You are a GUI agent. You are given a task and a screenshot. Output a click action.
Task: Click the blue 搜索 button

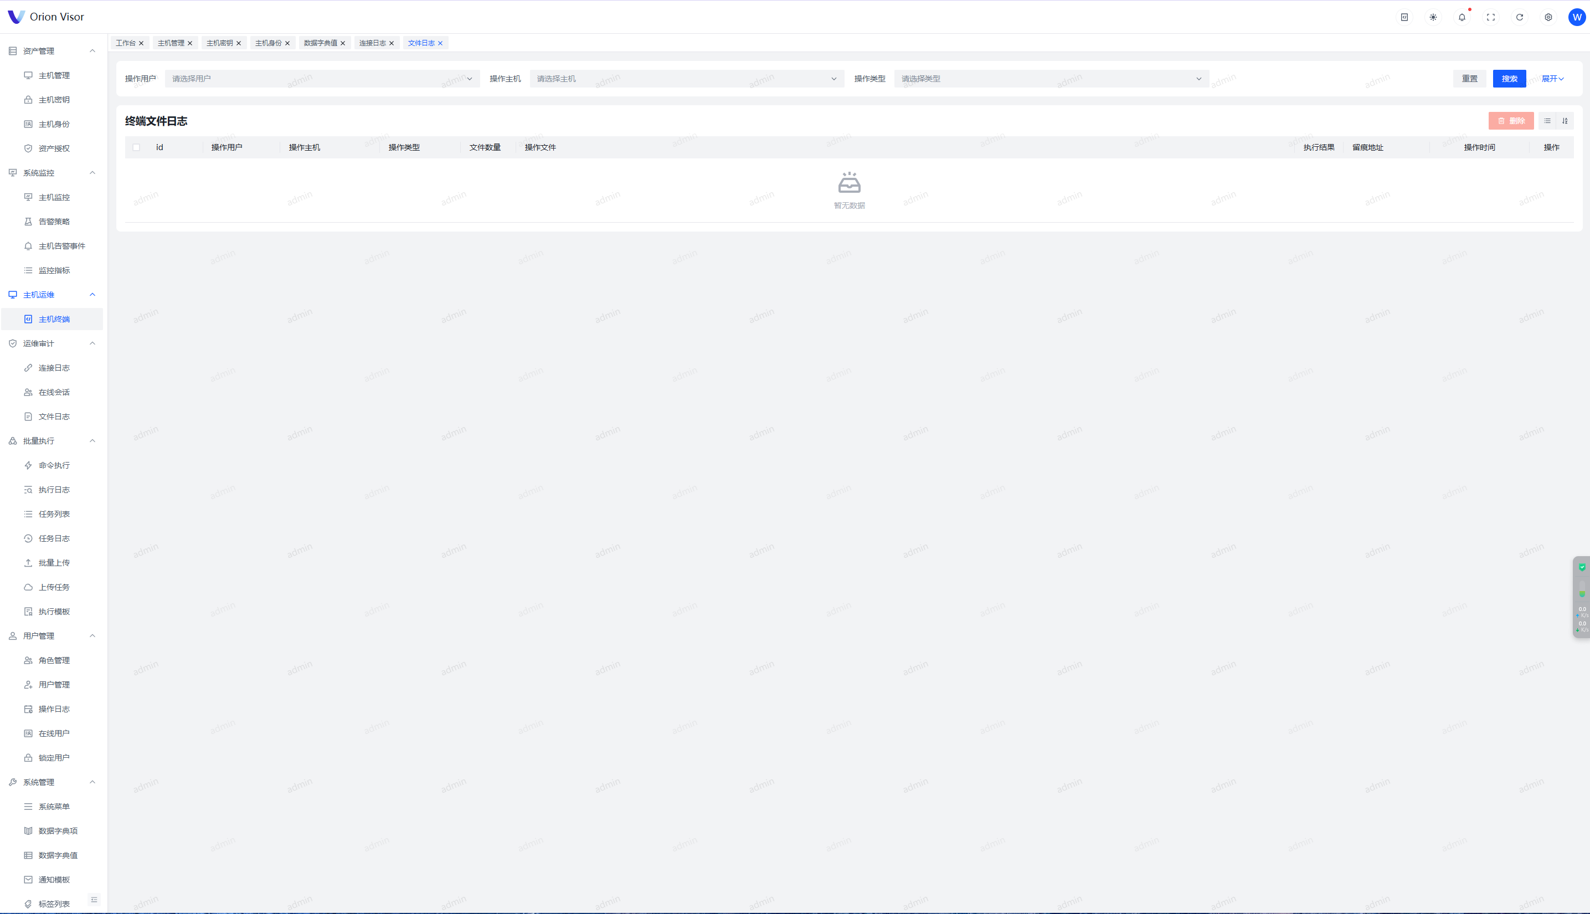pos(1509,79)
